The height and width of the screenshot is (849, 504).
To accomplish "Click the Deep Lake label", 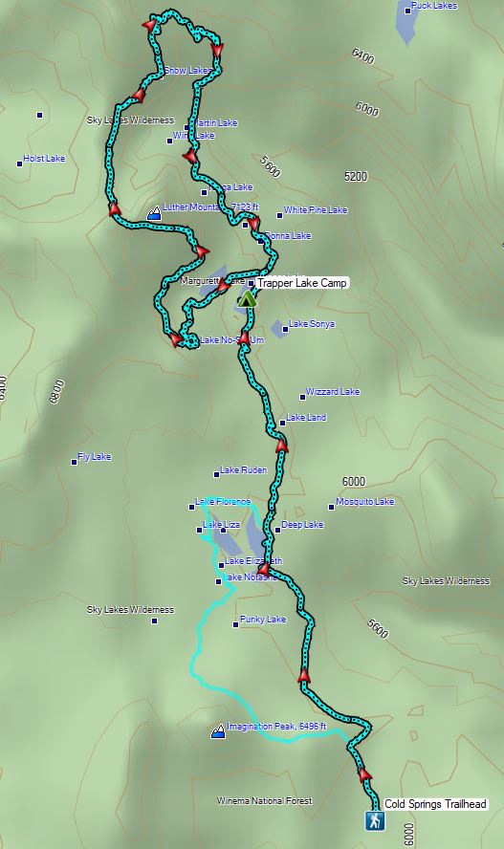I will 302,524.
